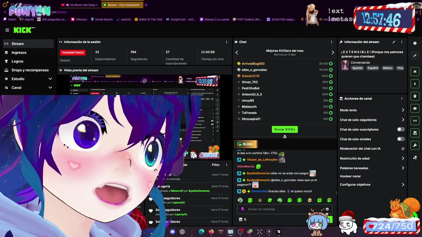Click the Spanish stream tag

pos(357,68)
